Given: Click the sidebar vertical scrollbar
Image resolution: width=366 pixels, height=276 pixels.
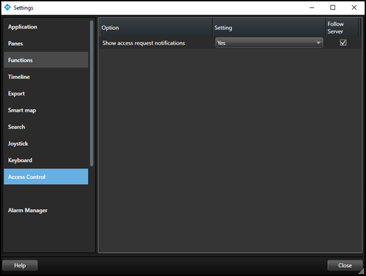Looking at the screenshot, I should click(91, 93).
